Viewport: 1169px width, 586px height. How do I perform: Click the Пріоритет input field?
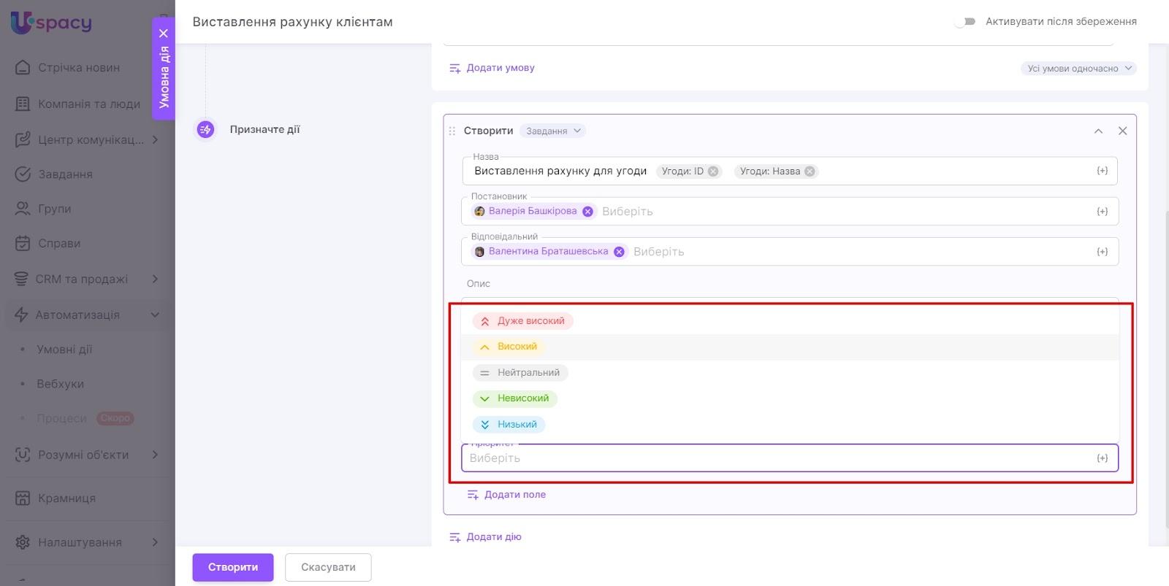(x=774, y=458)
